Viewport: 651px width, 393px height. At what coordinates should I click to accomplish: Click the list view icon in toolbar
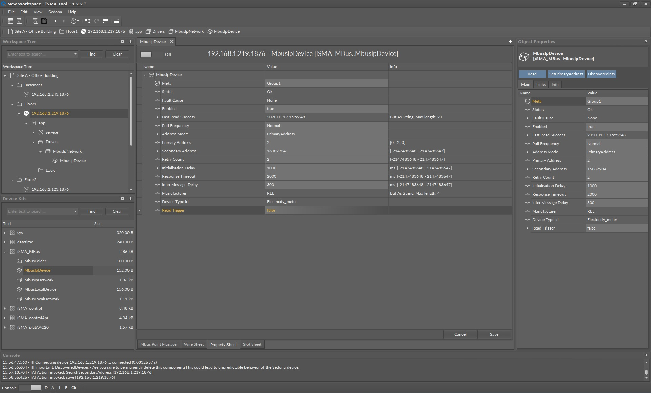[105, 21]
